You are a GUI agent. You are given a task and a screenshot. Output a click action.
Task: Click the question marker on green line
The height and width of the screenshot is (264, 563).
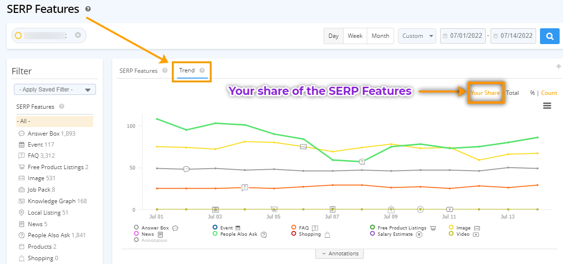click(x=362, y=161)
